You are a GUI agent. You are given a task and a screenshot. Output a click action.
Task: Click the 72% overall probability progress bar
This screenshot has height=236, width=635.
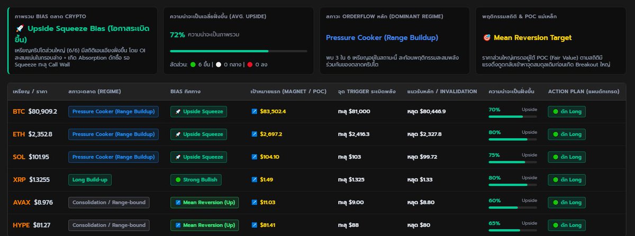click(239, 51)
